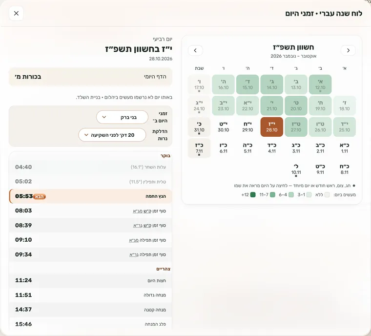Select day י׳ 21.10 in calendar
The height and width of the screenshot is (336, 371).
coord(271,105)
